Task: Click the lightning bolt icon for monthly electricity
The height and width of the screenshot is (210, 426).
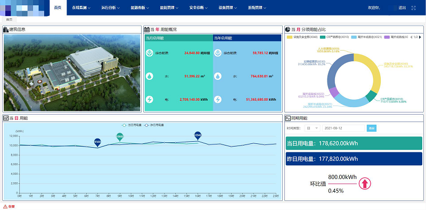Action: pos(150,100)
